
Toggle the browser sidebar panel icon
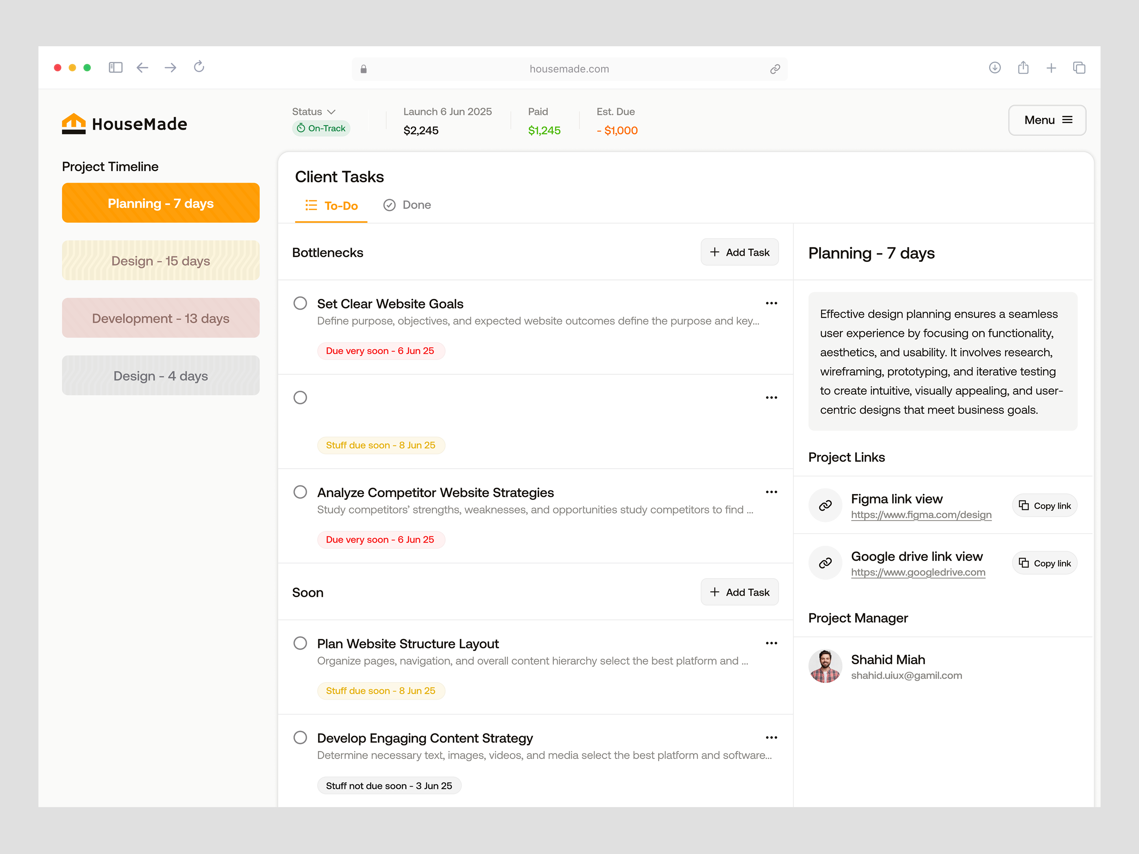115,68
